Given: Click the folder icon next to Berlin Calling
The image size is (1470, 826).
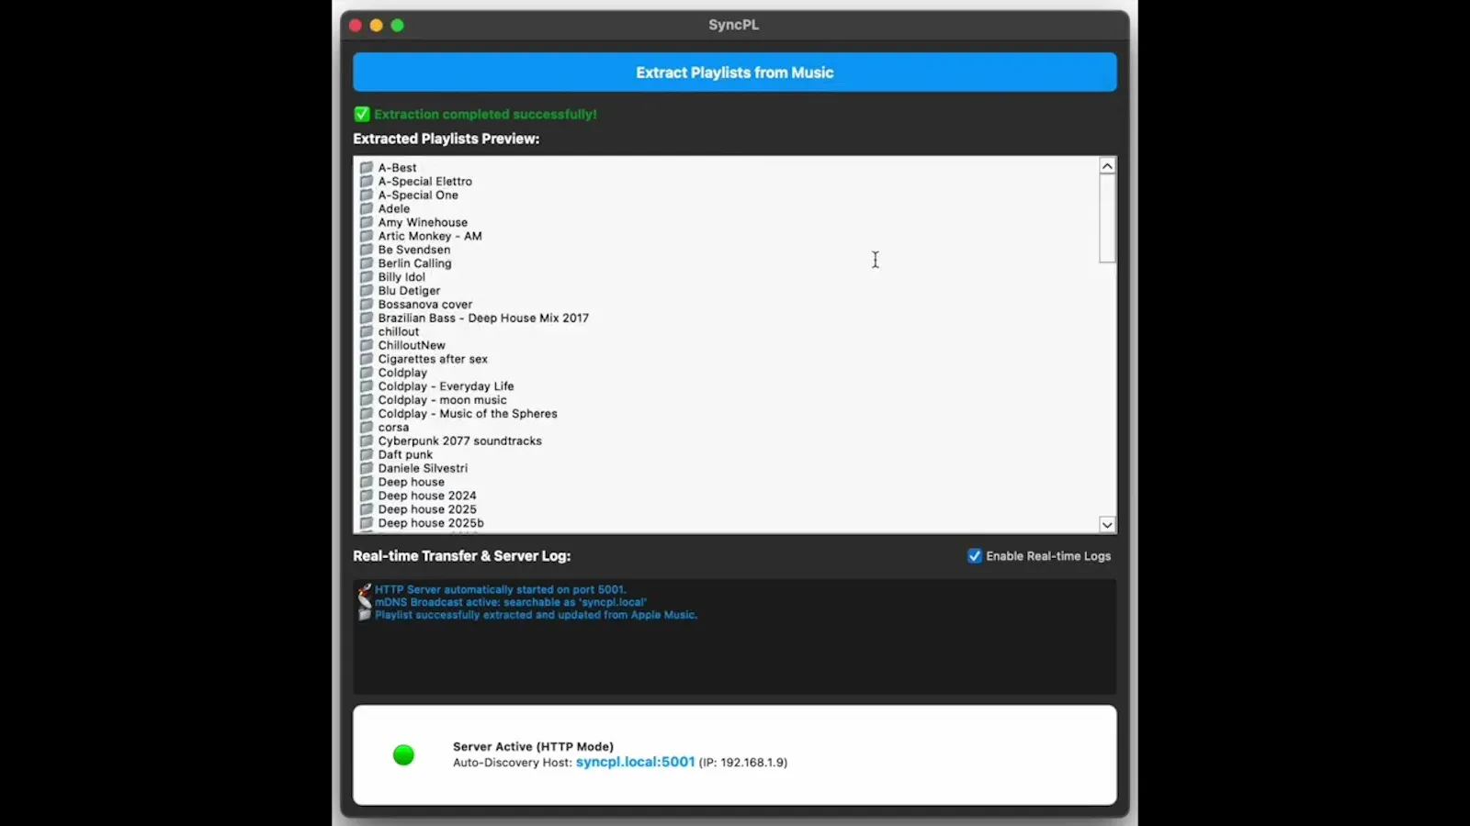Looking at the screenshot, I should 367,263.
